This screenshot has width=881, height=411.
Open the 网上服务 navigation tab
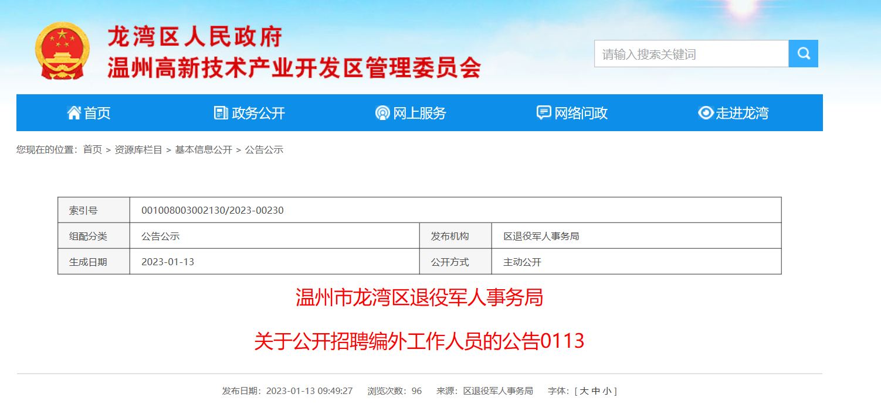(419, 113)
